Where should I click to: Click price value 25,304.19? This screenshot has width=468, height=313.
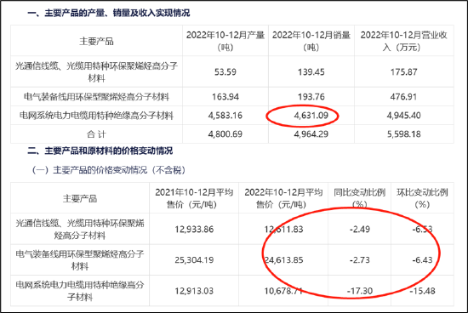[194, 260]
